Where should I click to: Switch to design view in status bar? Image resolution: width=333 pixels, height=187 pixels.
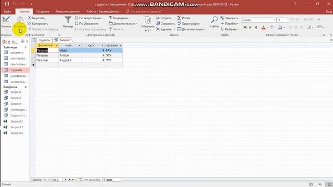click(x=329, y=184)
